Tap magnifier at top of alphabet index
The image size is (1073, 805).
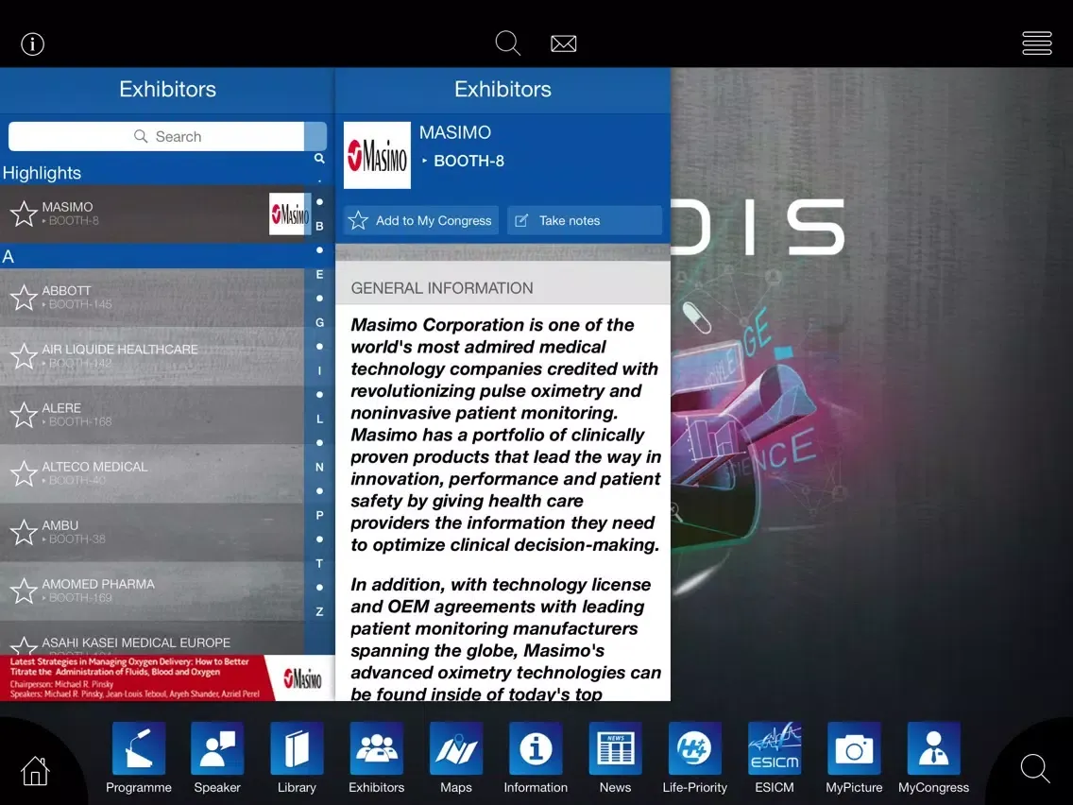point(319,158)
